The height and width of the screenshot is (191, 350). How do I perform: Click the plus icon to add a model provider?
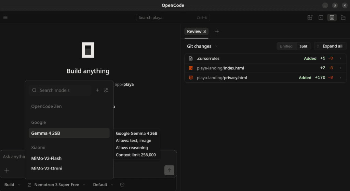pos(97,90)
